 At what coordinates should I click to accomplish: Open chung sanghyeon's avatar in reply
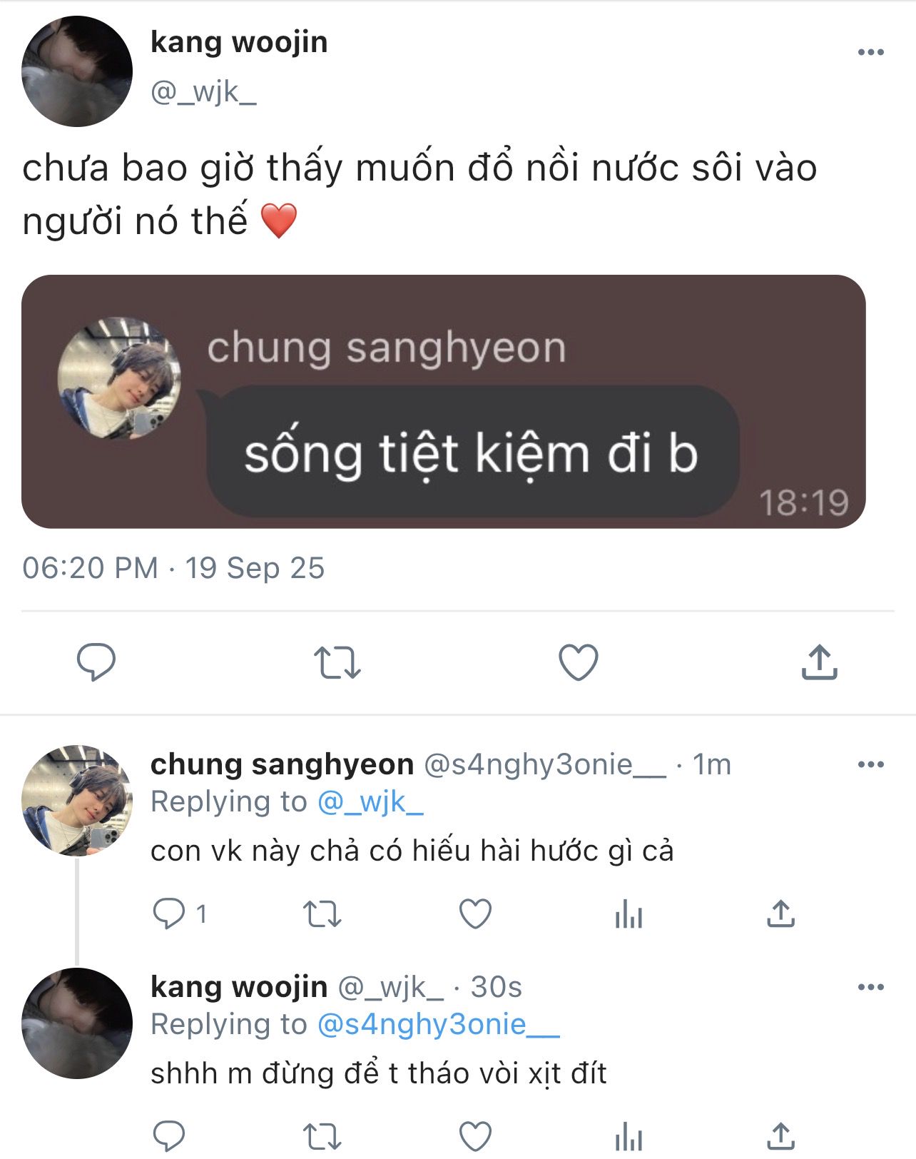pos(77,800)
